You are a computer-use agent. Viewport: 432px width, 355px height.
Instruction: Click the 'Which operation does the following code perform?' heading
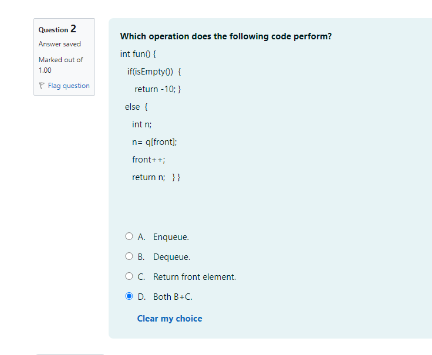coord(226,36)
